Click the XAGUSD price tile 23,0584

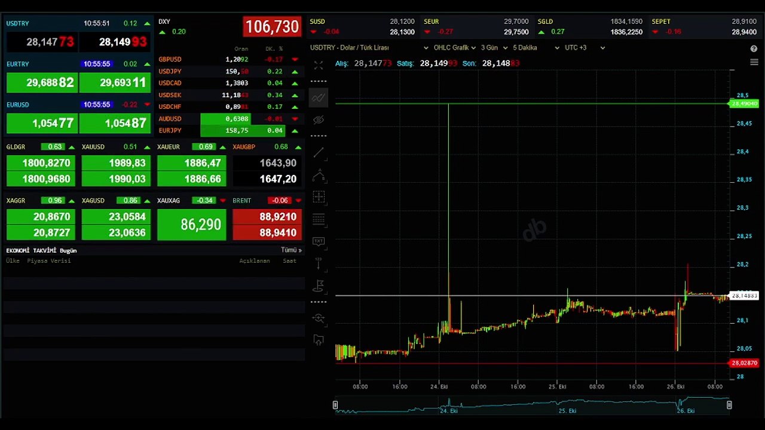pos(117,217)
